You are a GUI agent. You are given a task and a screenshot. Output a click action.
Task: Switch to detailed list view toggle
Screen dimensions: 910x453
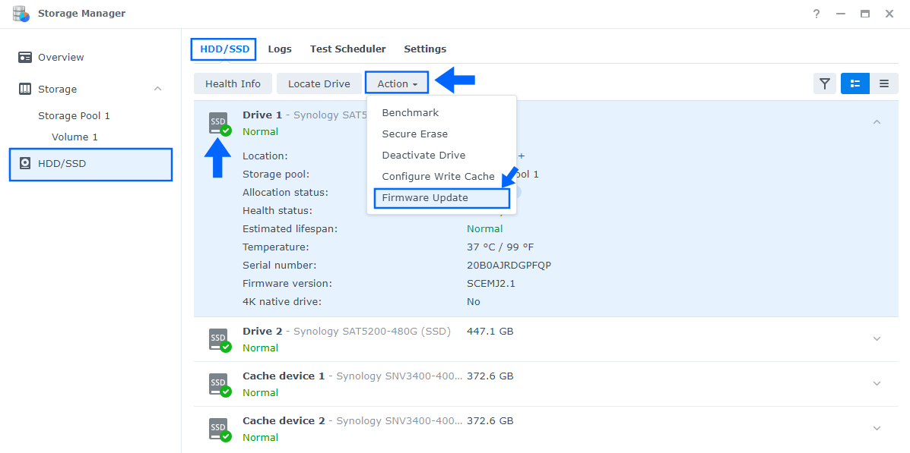tap(855, 83)
